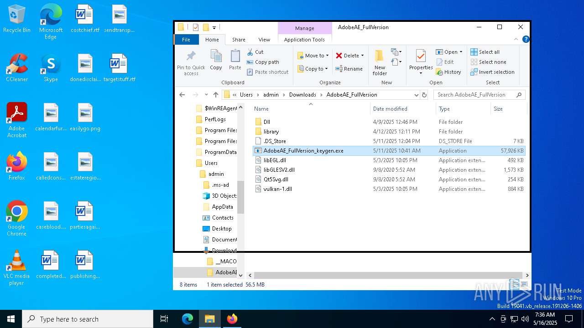The width and height of the screenshot is (584, 328).
Task: Click the Paste ribbon icon
Action: tap(235, 60)
